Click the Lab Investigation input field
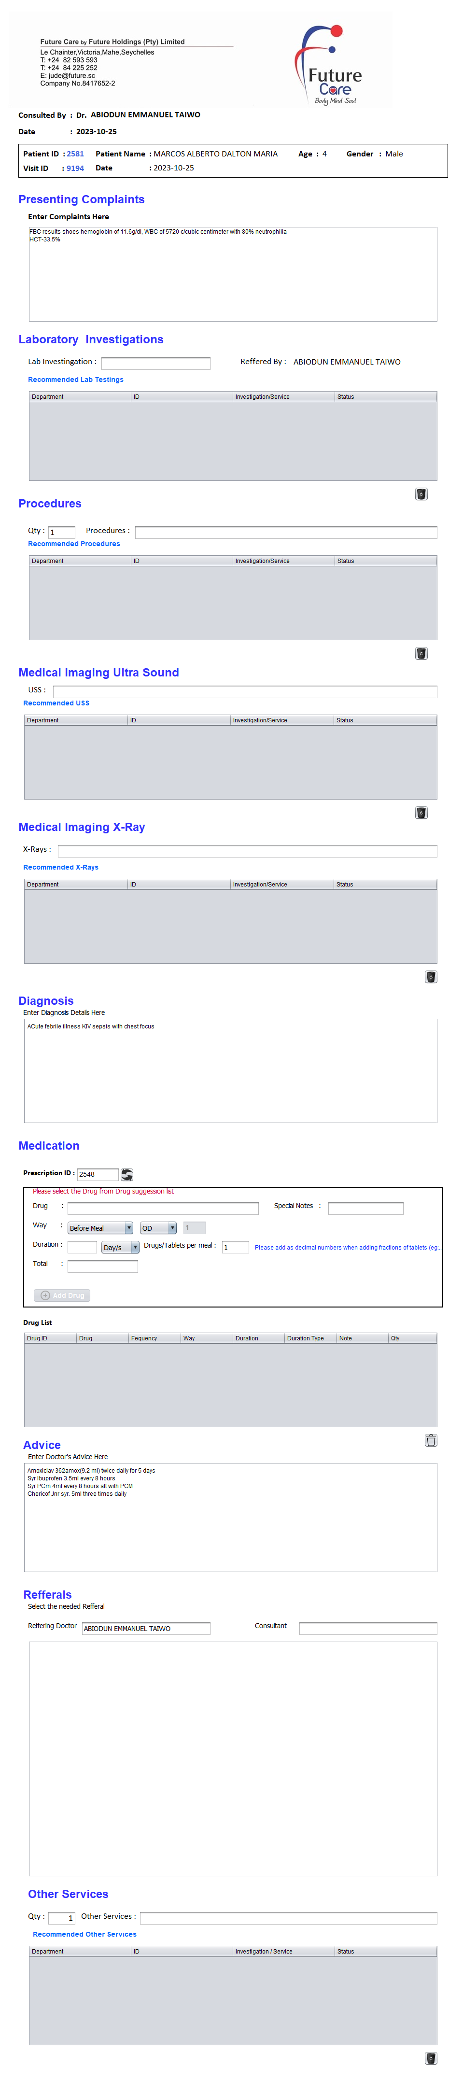 [155, 364]
